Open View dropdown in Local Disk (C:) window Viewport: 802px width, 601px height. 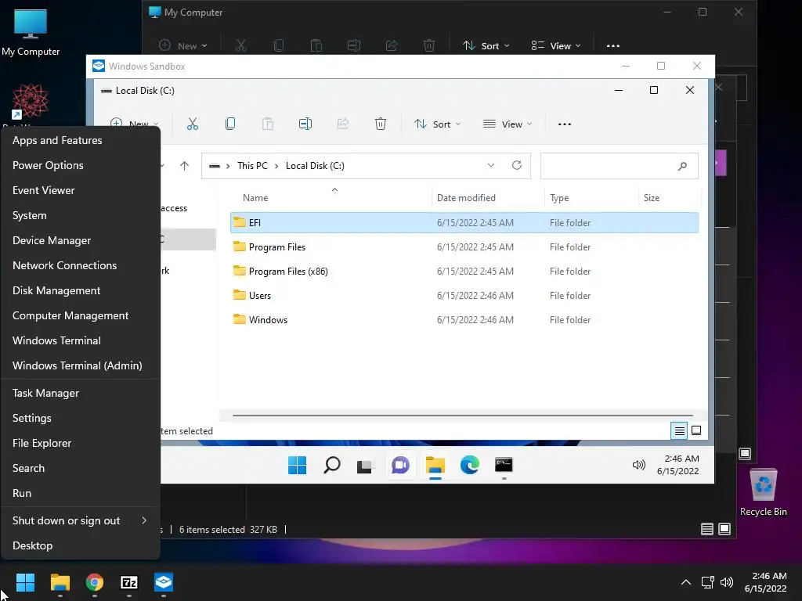[x=508, y=124]
